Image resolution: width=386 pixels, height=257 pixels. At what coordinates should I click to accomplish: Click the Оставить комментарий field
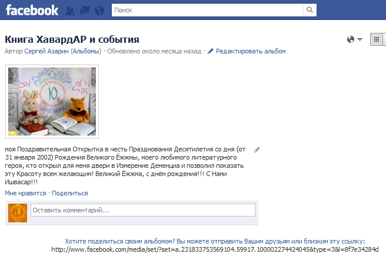pyautogui.click(x=143, y=210)
